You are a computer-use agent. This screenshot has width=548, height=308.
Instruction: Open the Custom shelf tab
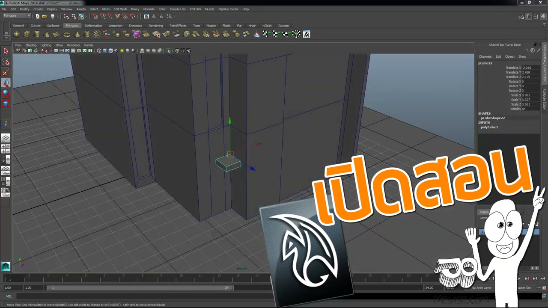(283, 26)
